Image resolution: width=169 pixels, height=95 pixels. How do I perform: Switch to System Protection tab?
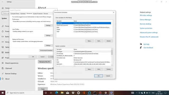click(38, 14)
